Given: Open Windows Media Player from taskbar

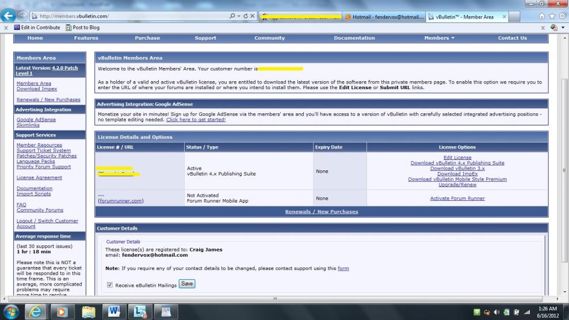Looking at the screenshot, I should (62, 311).
